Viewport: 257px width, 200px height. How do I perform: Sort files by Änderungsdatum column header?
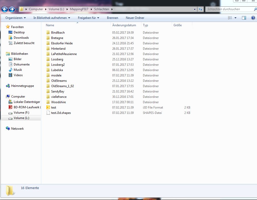[124, 25]
